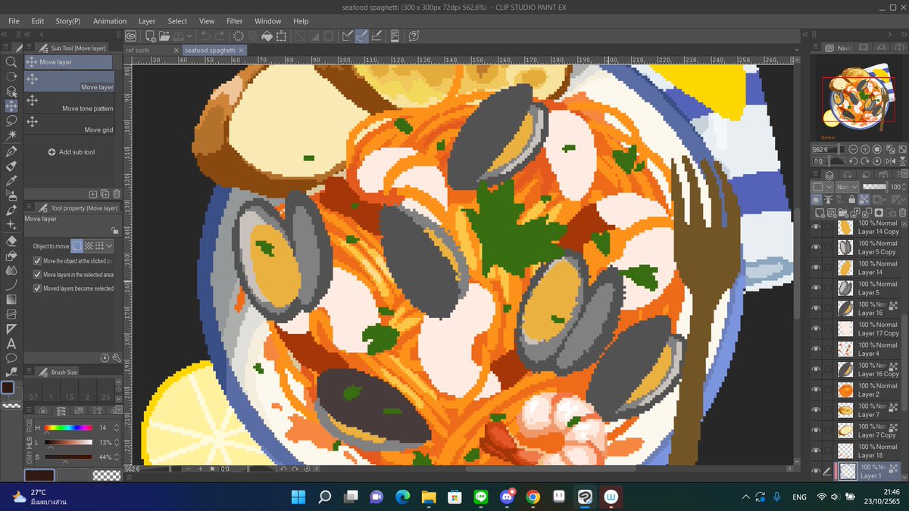Select the Text tool
Viewport: 909px width, 511px height.
11,343
